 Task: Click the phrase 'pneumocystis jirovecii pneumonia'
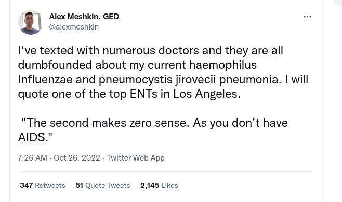click(189, 80)
